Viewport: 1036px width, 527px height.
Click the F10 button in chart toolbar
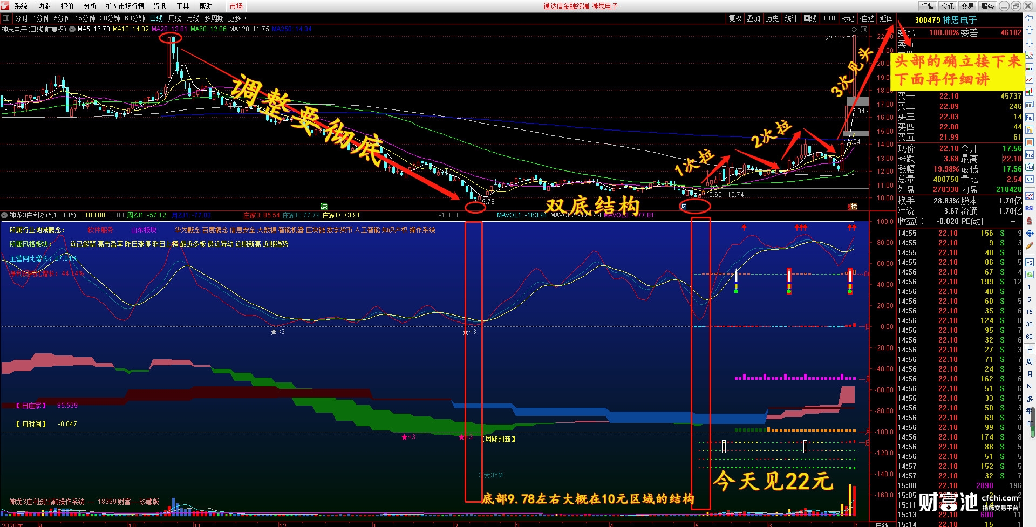point(829,18)
